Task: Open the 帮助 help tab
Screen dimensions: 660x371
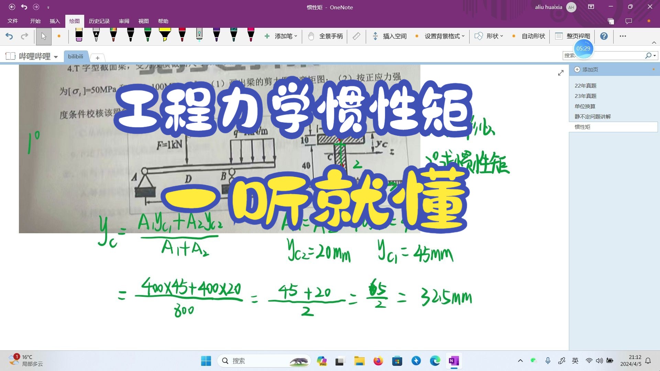Action: tap(163, 21)
